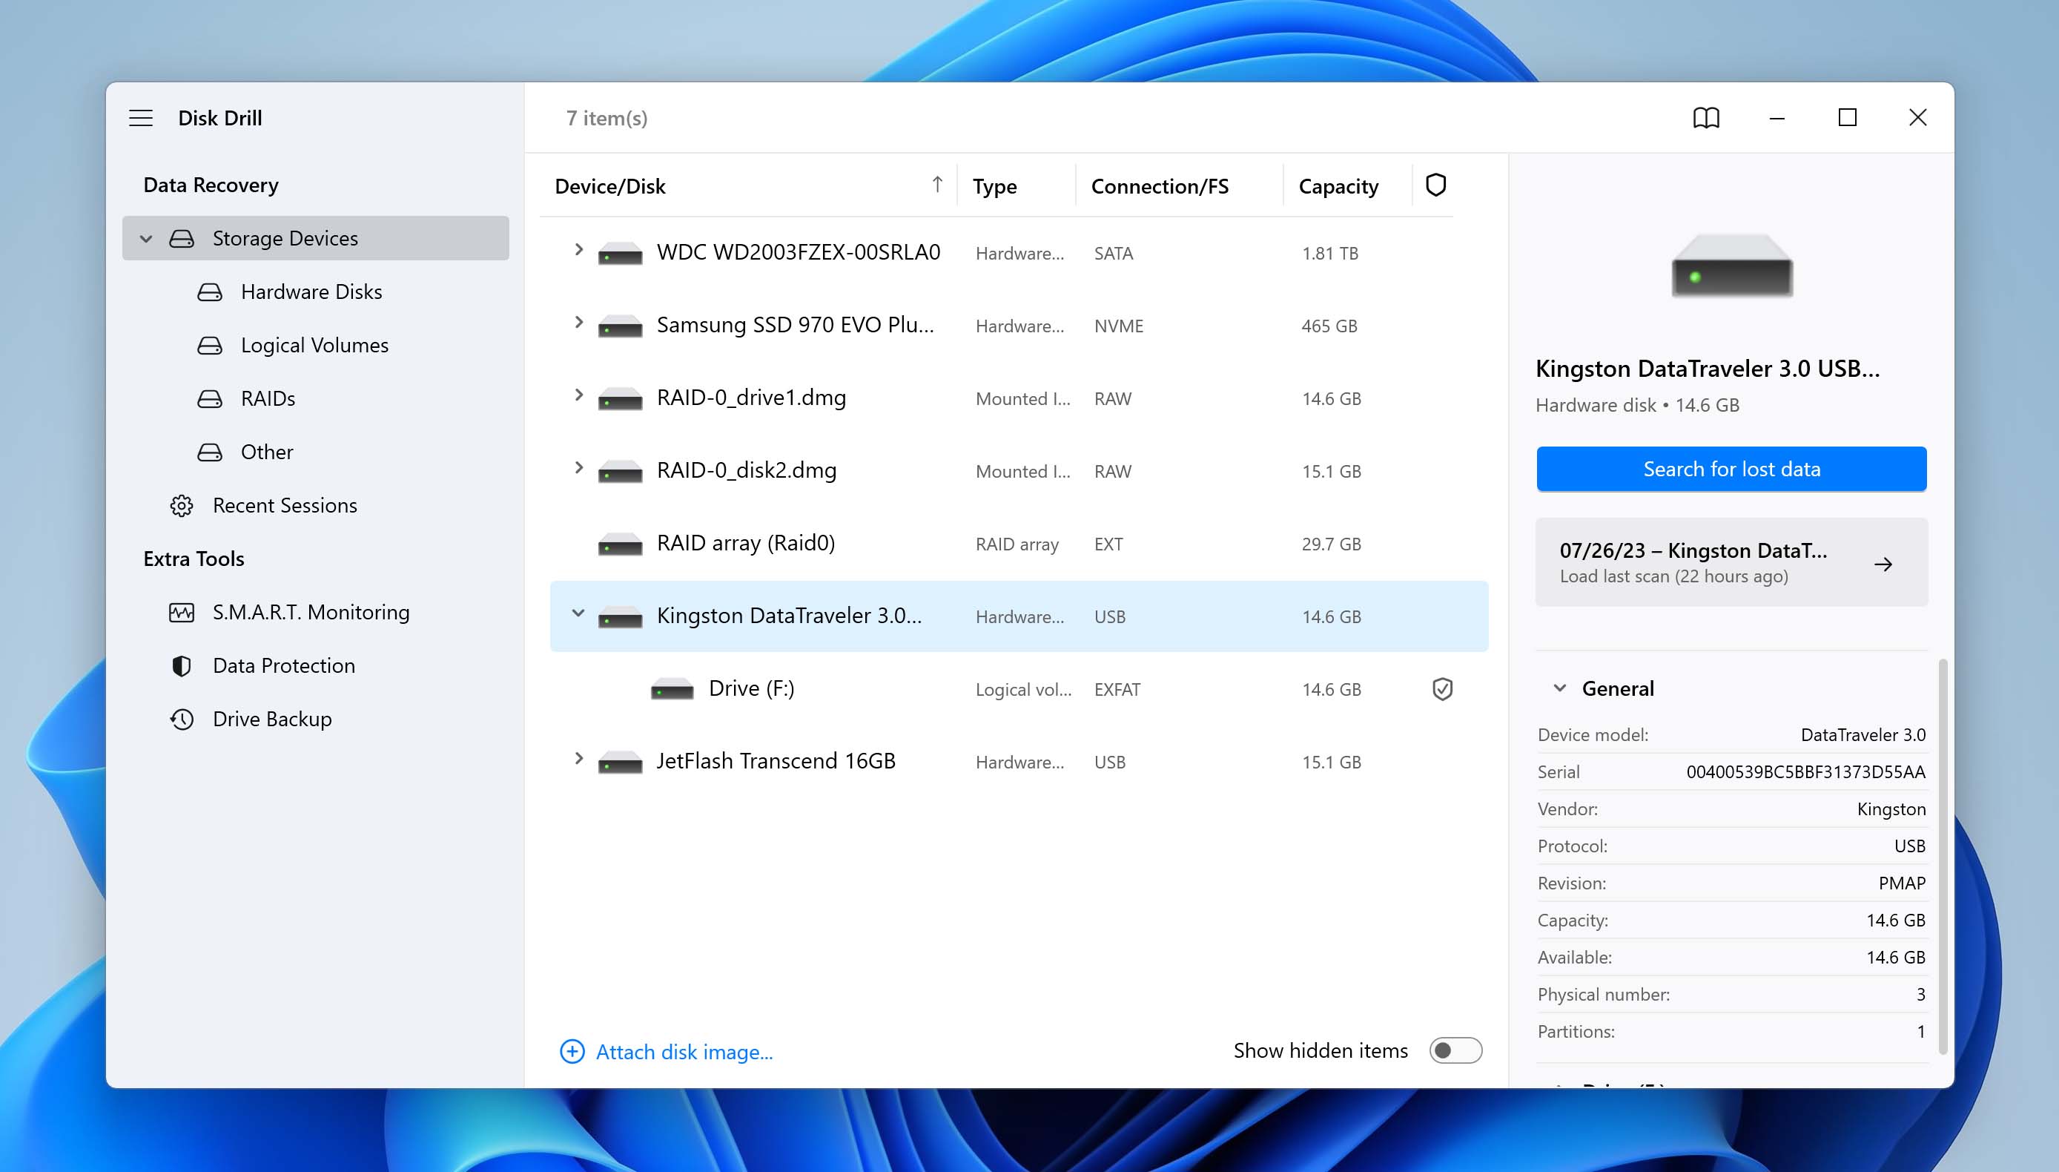Click the shield column header icon
Viewport: 2059px width, 1172px height.
point(1436,185)
